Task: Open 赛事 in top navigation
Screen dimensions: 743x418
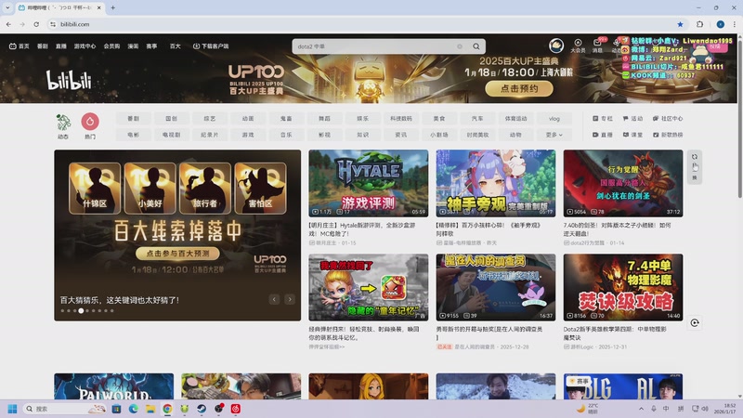Action: tap(151, 46)
